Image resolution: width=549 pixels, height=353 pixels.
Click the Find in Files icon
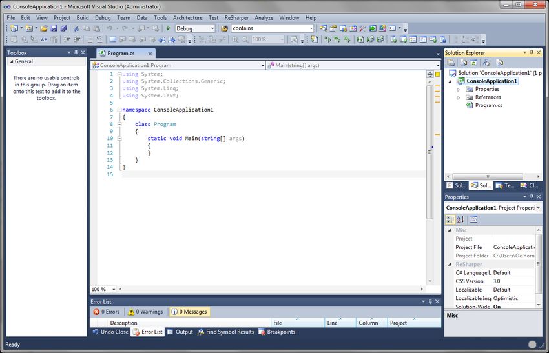point(224,28)
